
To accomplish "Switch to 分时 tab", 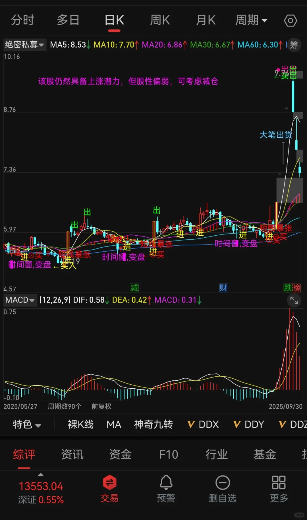I will click(x=22, y=20).
